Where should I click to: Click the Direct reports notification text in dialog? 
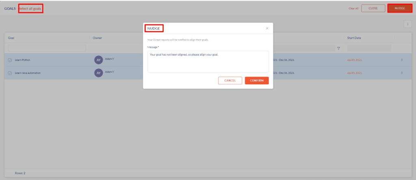(x=178, y=40)
